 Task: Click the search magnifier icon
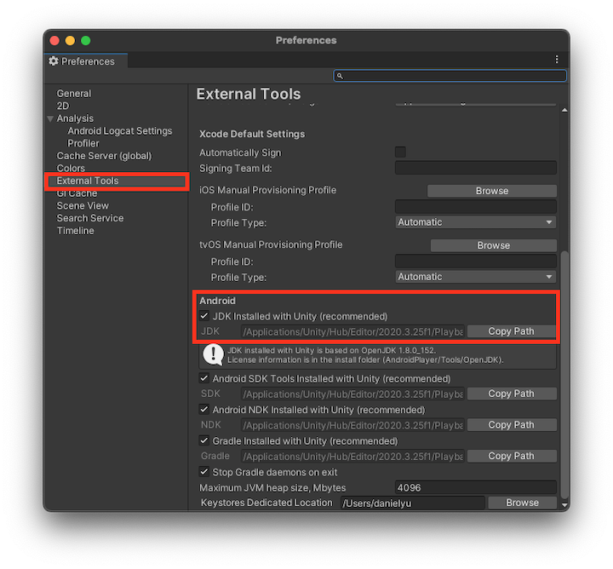coord(340,76)
